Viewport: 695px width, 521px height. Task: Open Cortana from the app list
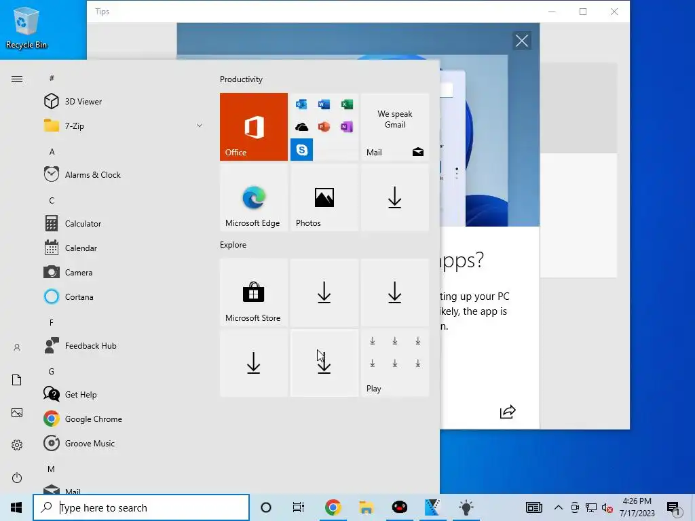(122, 296)
